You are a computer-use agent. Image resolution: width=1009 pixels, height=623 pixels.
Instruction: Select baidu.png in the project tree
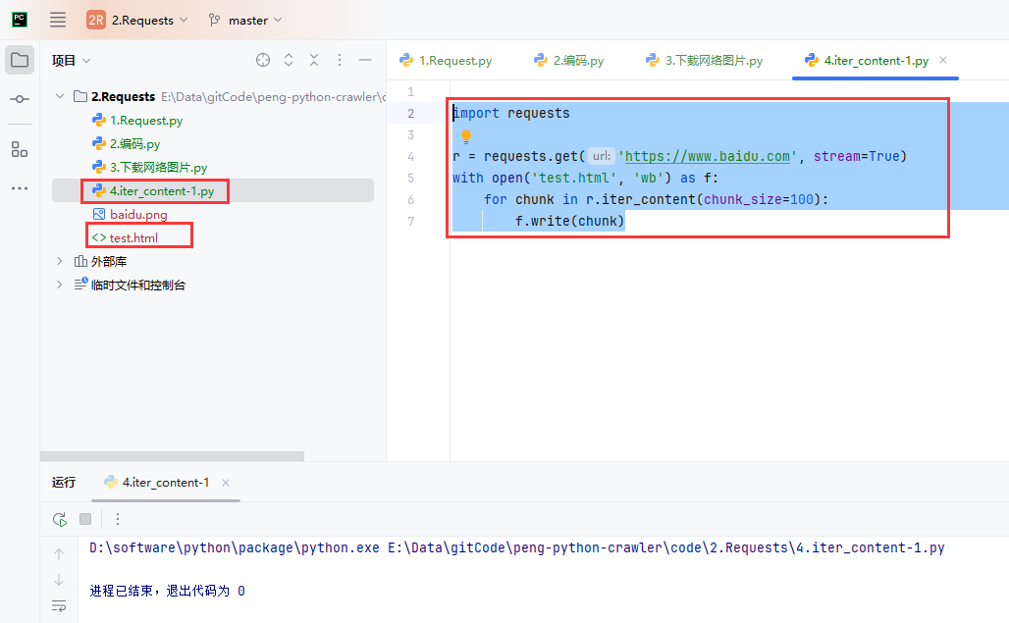(138, 214)
